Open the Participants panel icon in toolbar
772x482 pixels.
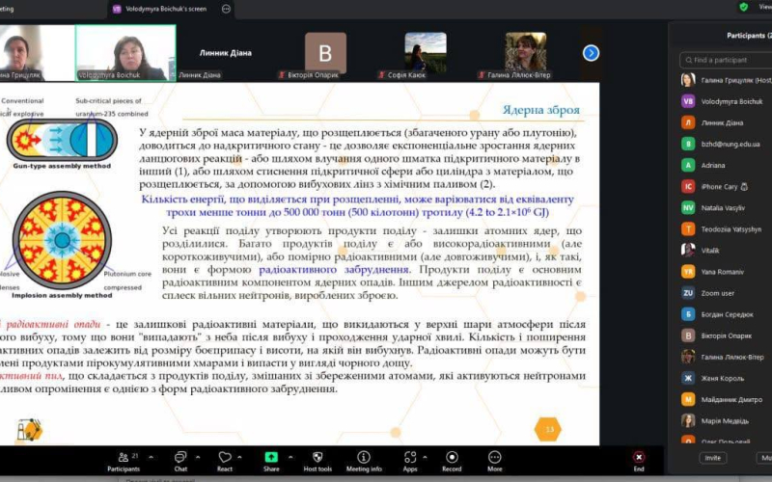point(123,457)
